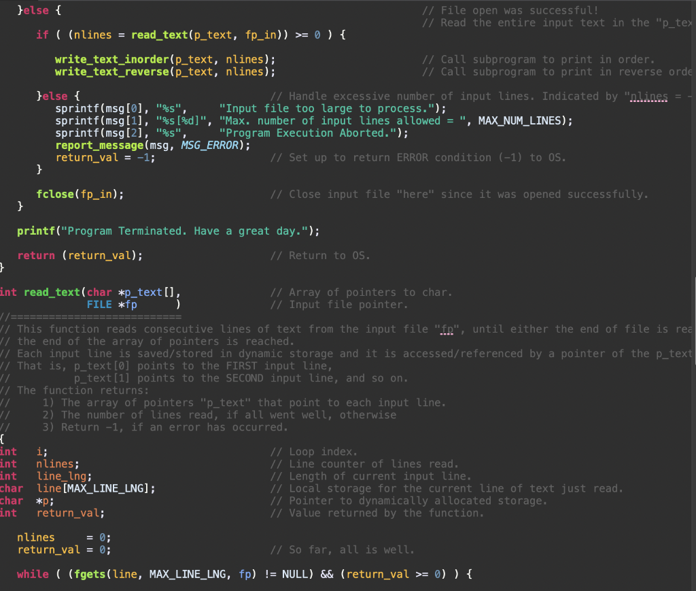Click MAX_NUM_LINES in the sprintf line

(x=519, y=121)
